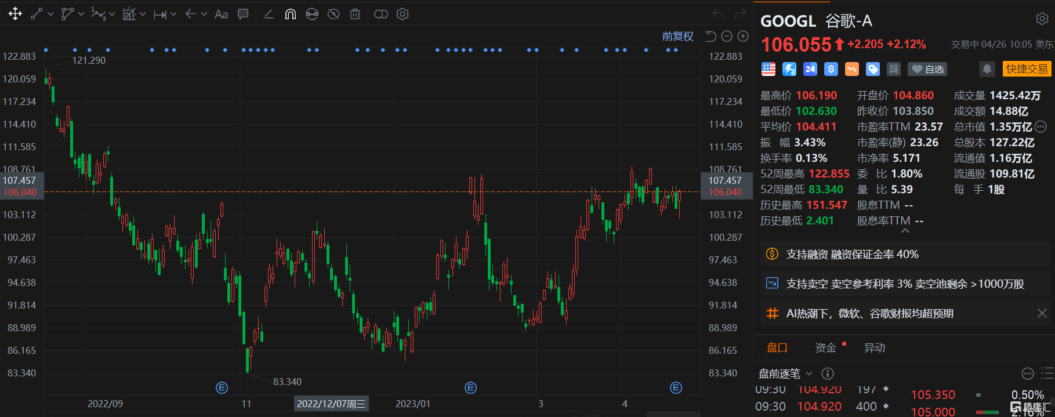The height and width of the screenshot is (417, 1055).
Task: Open quote panel settings gear
Action: 1042,19
